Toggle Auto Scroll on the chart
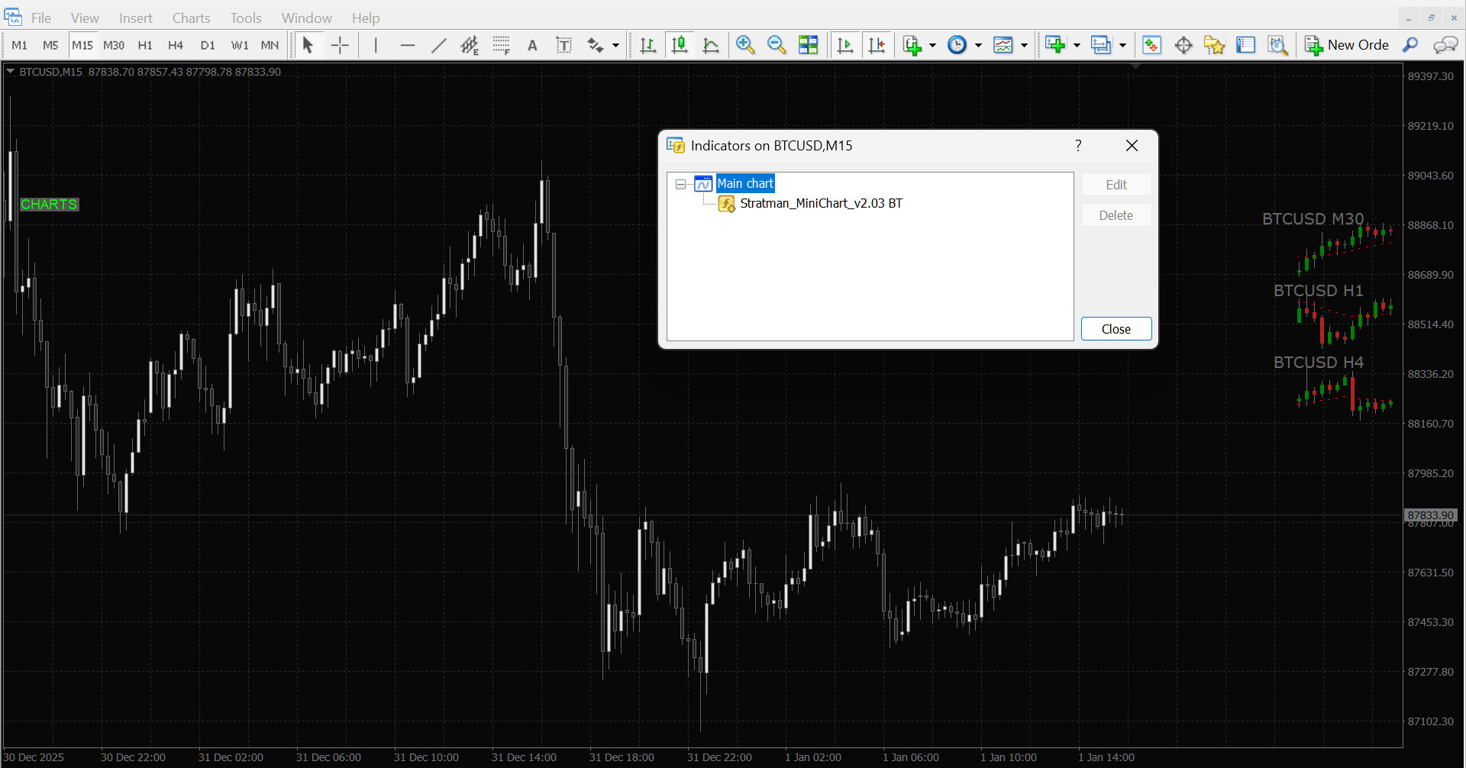This screenshot has width=1466, height=768. (845, 45)
